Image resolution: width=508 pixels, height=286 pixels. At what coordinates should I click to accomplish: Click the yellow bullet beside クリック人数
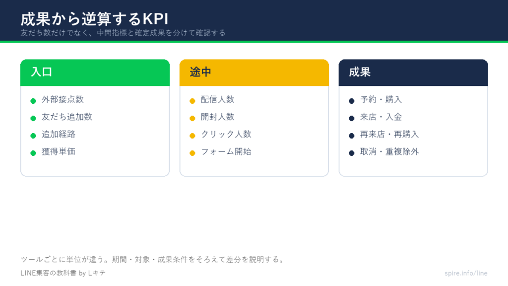(192, 136)
